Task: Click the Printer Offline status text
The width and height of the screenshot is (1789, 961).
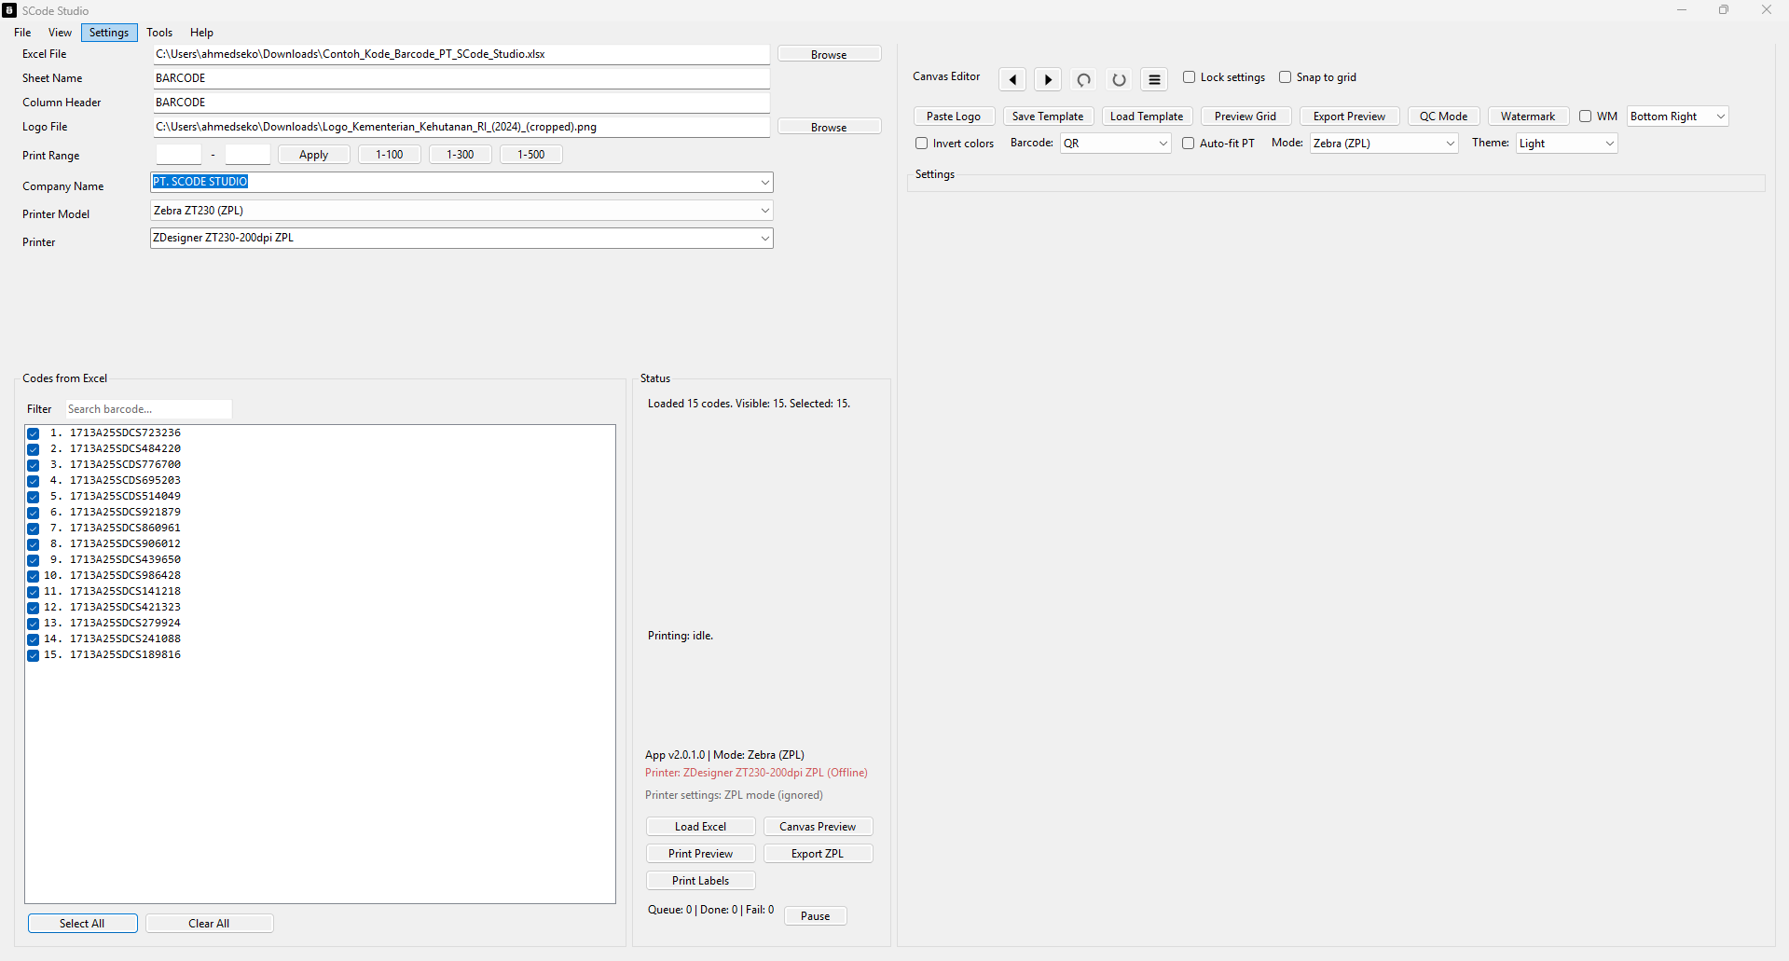Action: [x=756, y=773]
